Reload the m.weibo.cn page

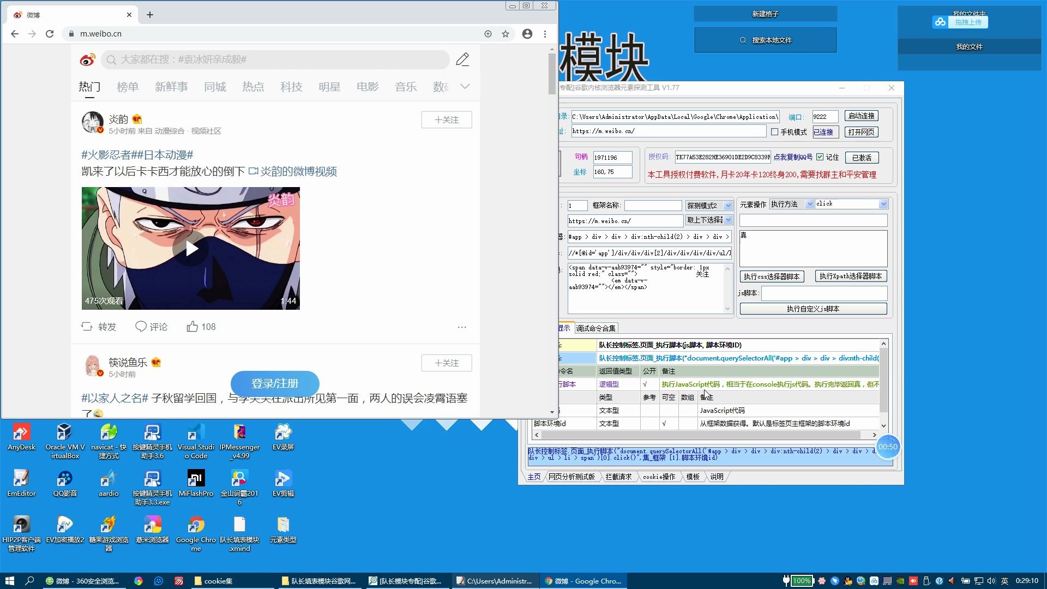click(50, 34)
